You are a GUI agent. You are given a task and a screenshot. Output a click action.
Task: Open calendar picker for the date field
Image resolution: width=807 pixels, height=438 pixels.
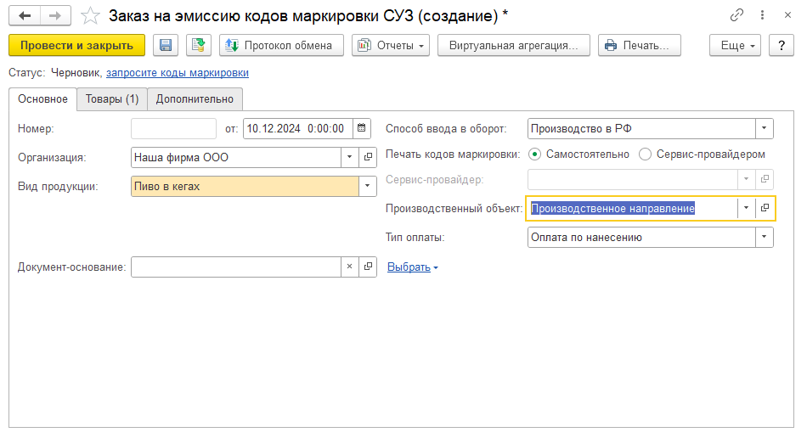pyautogui.click(x=362, y=129)
